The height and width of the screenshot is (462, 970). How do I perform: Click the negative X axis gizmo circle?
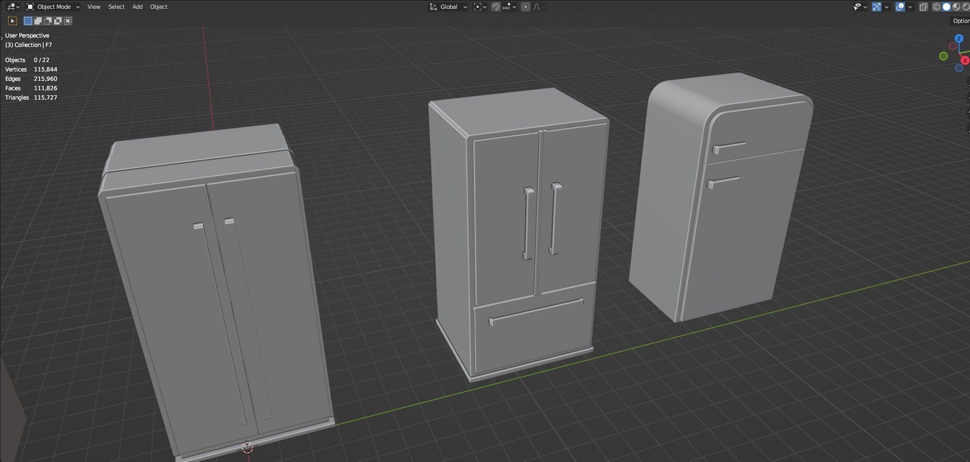click(953, 46)
